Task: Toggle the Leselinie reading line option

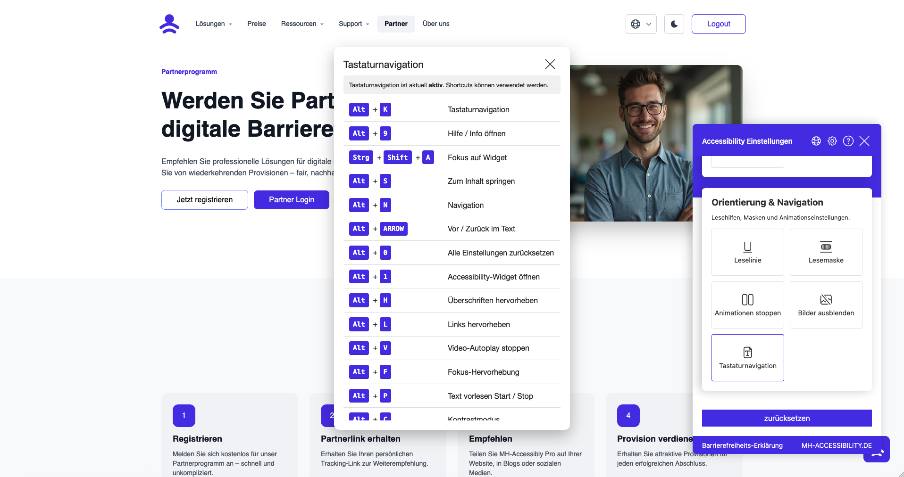Action: click(x=747, y=252)
